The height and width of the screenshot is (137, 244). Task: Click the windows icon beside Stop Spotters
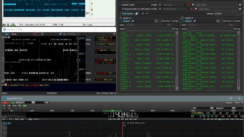137,14
